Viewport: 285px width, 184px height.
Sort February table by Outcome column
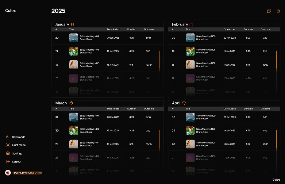[265, 29]
